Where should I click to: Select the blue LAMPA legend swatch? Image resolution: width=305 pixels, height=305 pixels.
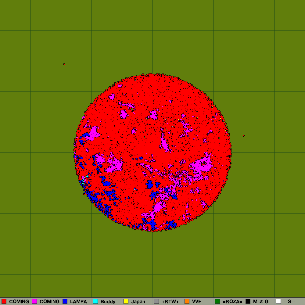pos(65,301)
